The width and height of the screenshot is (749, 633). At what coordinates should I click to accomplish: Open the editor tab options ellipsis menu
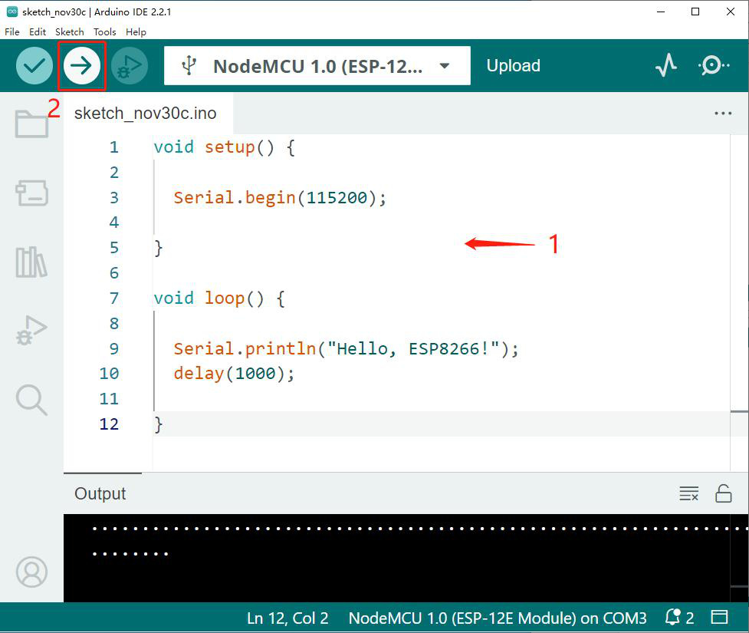(x=723, y=114)
